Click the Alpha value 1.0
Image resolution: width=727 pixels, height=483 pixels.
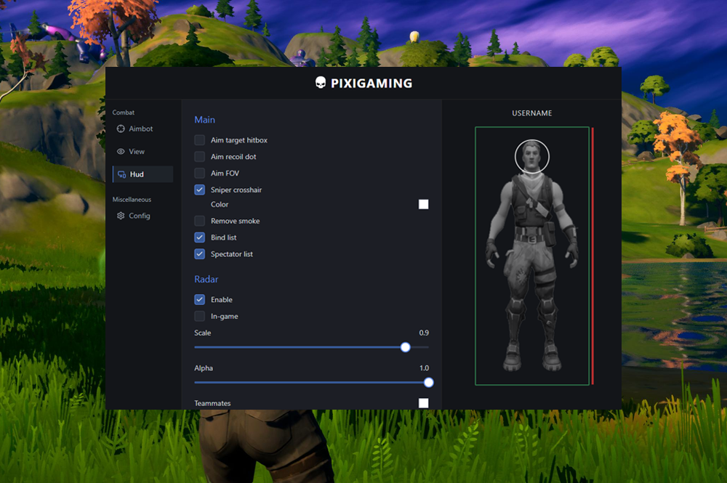424,368
